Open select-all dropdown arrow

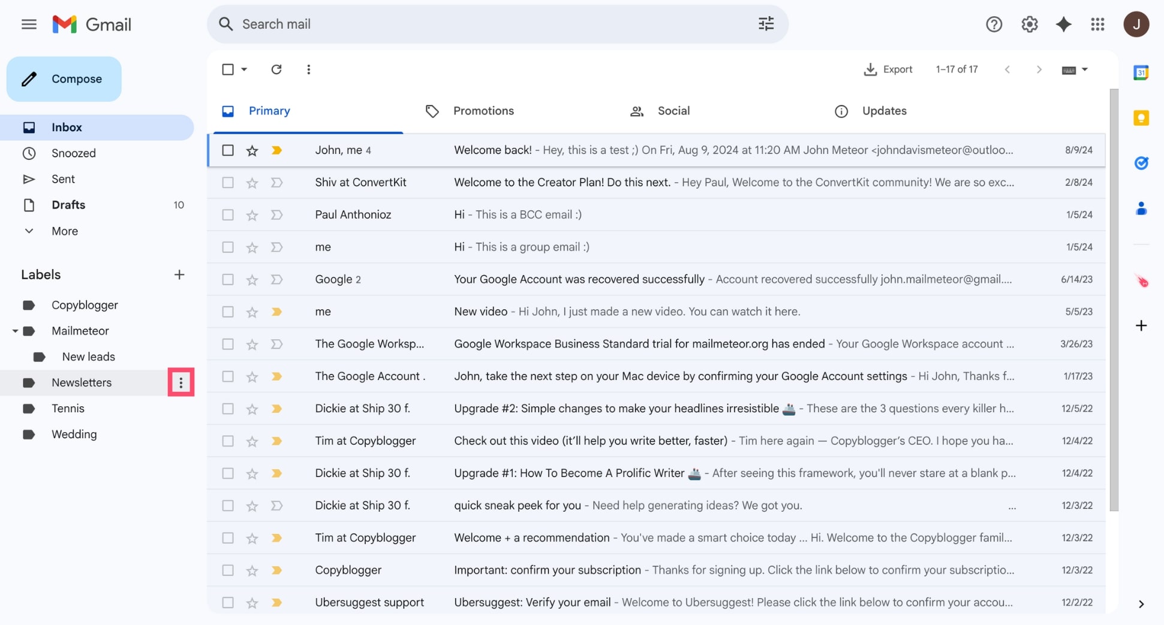[x=244, y=70]
